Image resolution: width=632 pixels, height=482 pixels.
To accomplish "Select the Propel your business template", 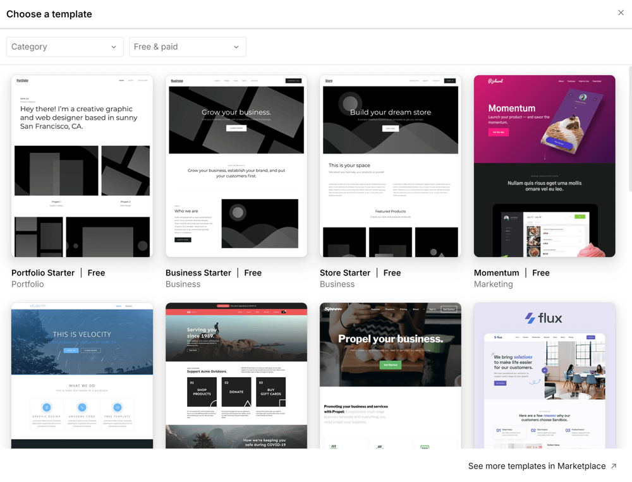I will (x=391, y=376).
